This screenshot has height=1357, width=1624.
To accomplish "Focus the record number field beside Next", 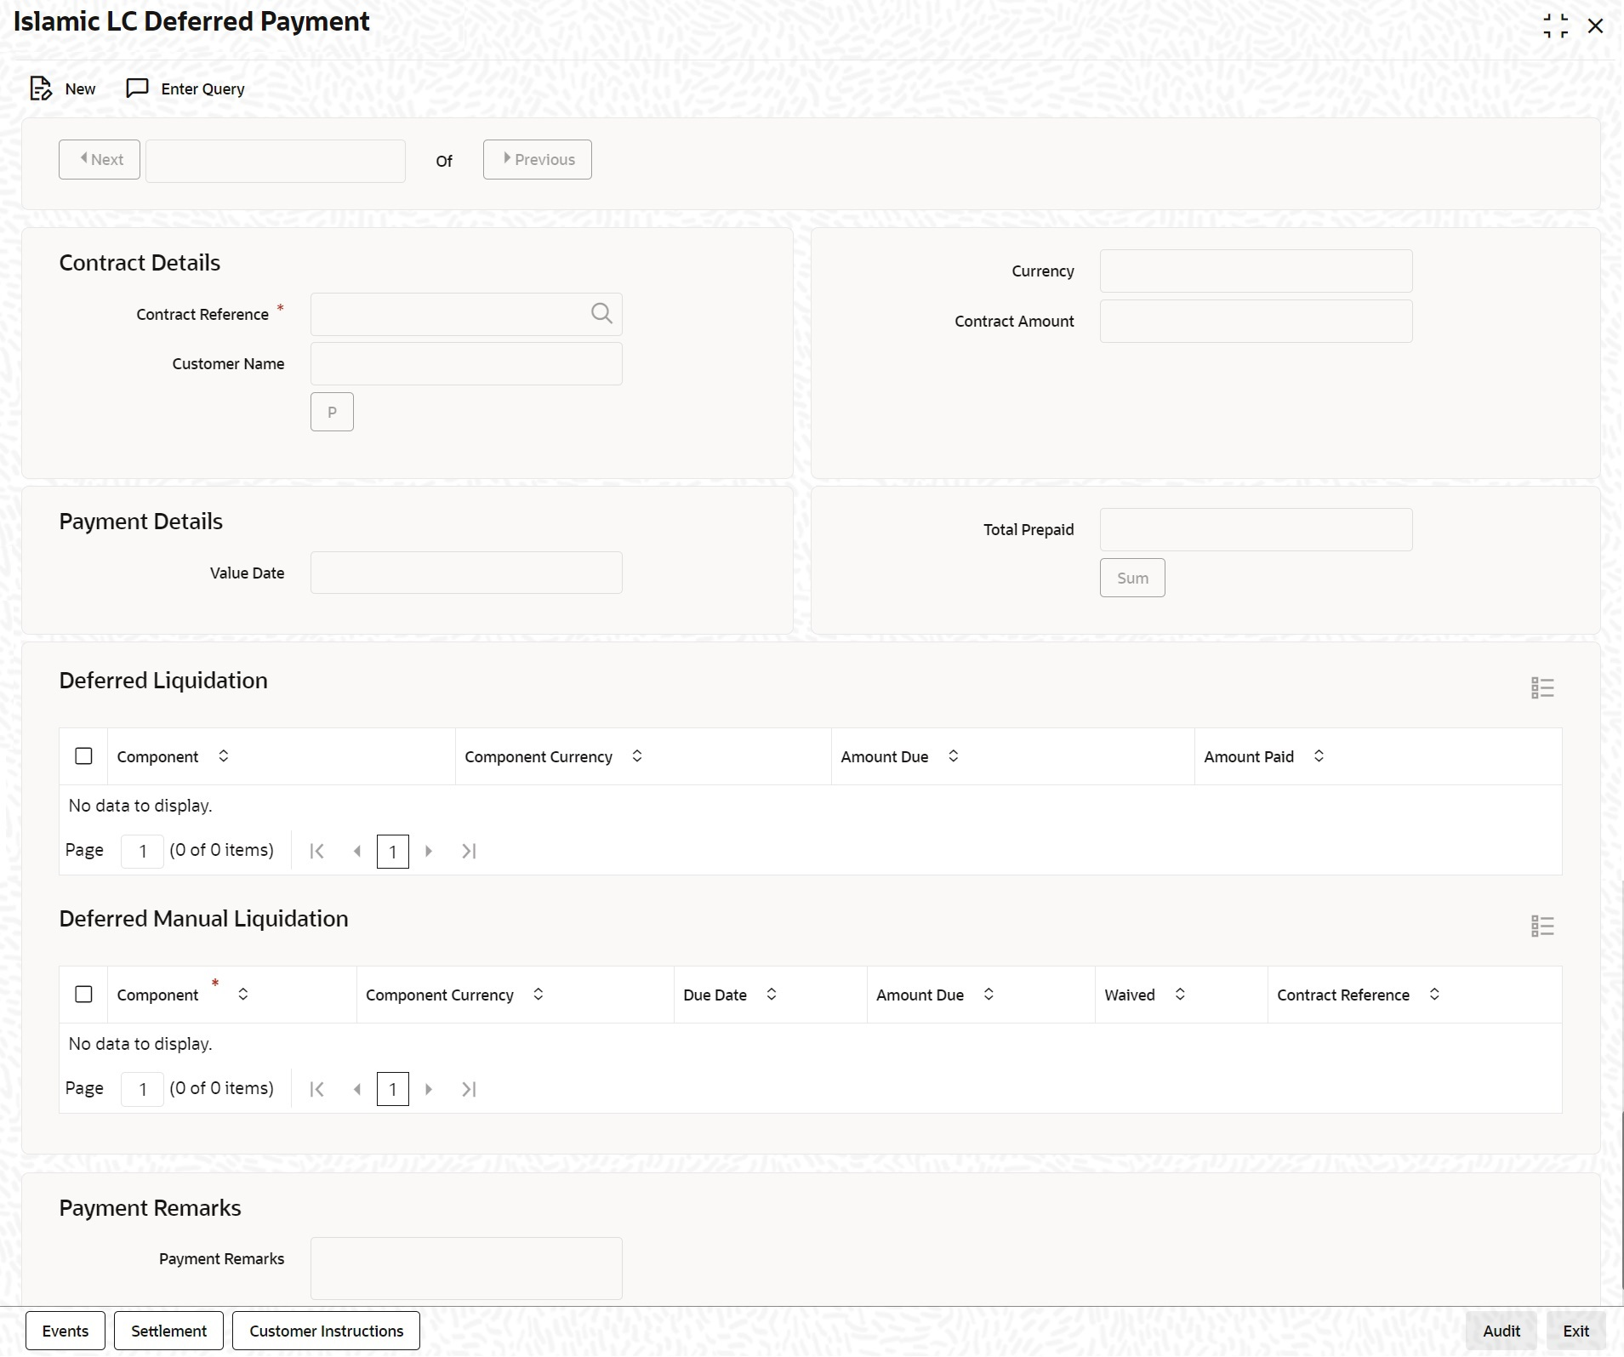I will [x=276, y=161].
